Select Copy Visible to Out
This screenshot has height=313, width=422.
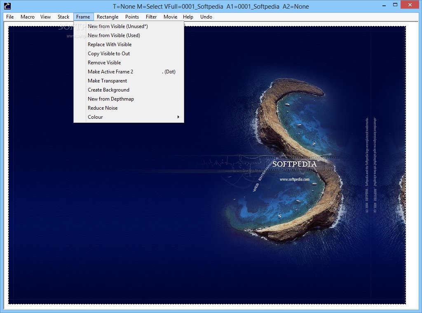129,54
